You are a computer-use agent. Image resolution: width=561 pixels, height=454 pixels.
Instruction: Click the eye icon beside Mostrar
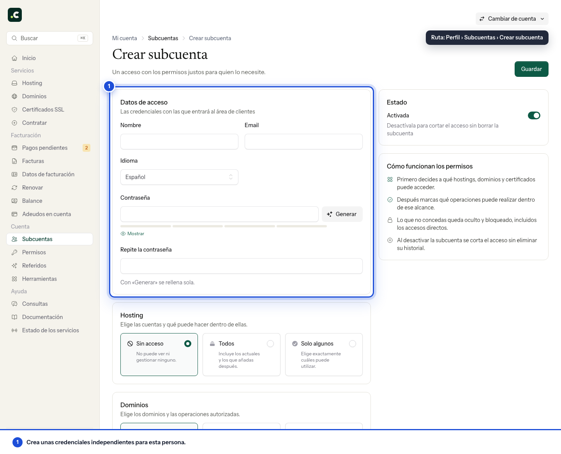pyautogui.click(x=123, y=234)
